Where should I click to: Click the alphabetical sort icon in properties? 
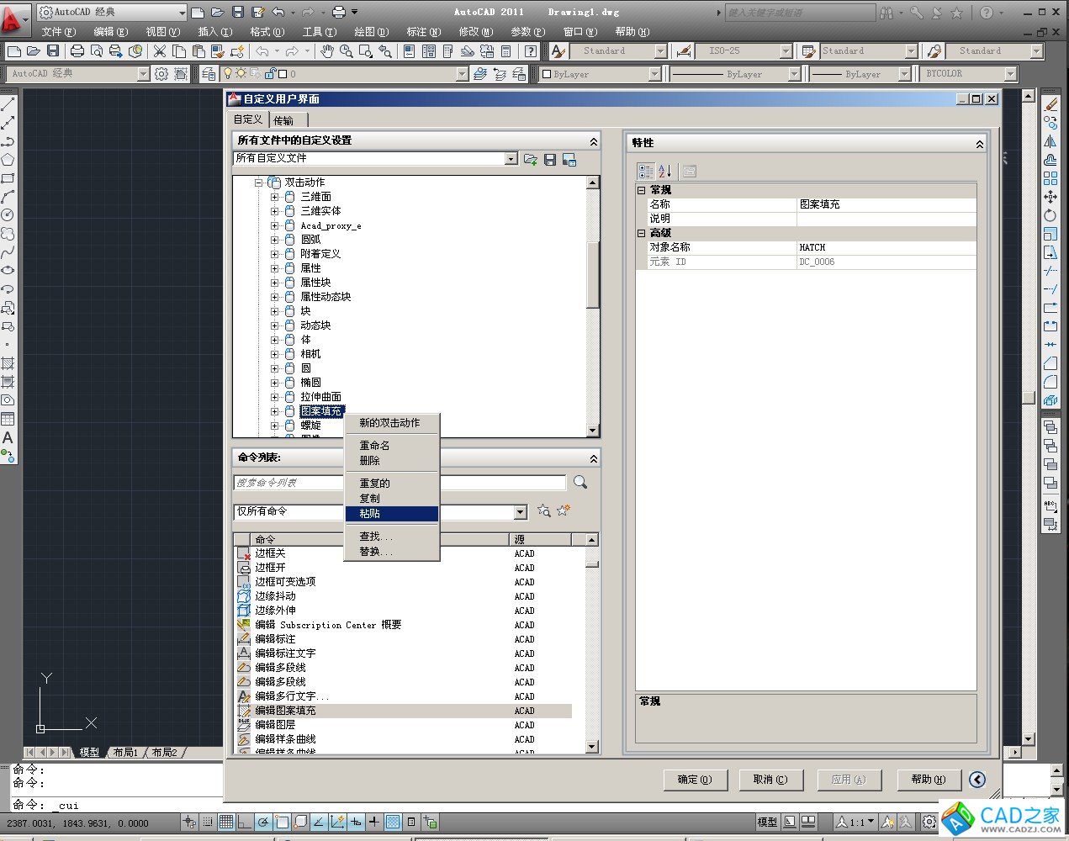(x=664, y=171)
